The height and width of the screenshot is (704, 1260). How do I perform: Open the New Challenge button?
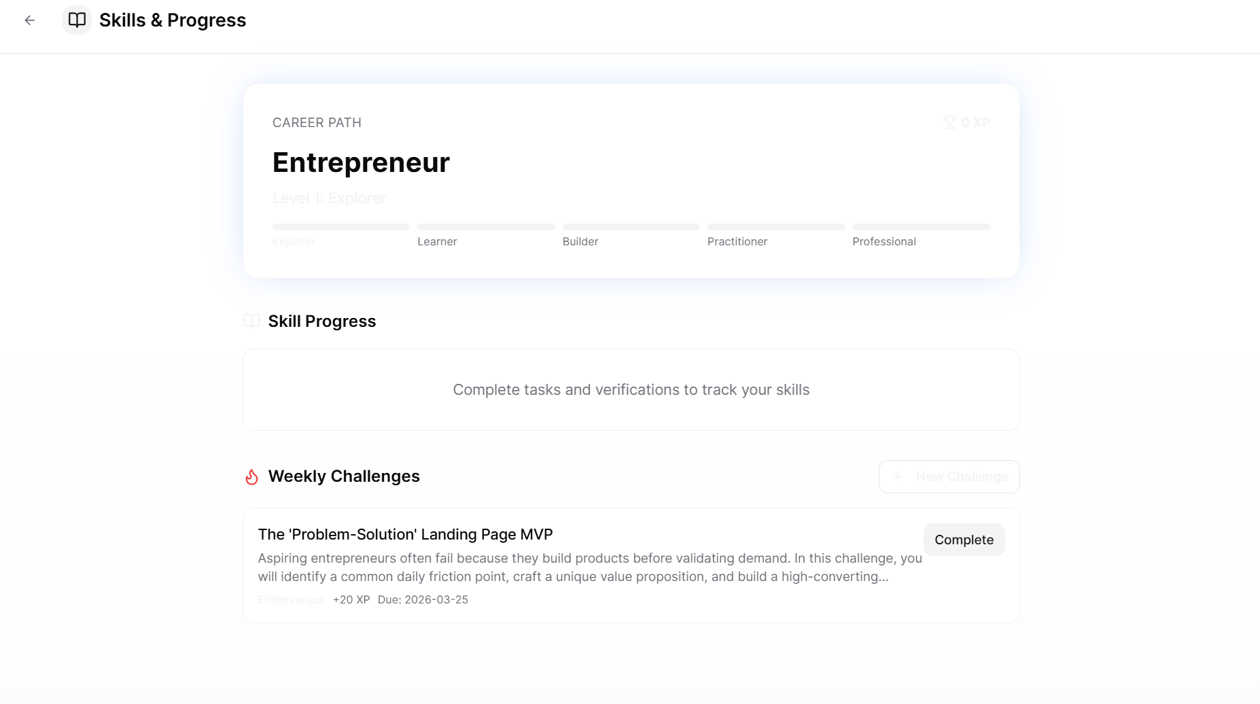point(949,477)
